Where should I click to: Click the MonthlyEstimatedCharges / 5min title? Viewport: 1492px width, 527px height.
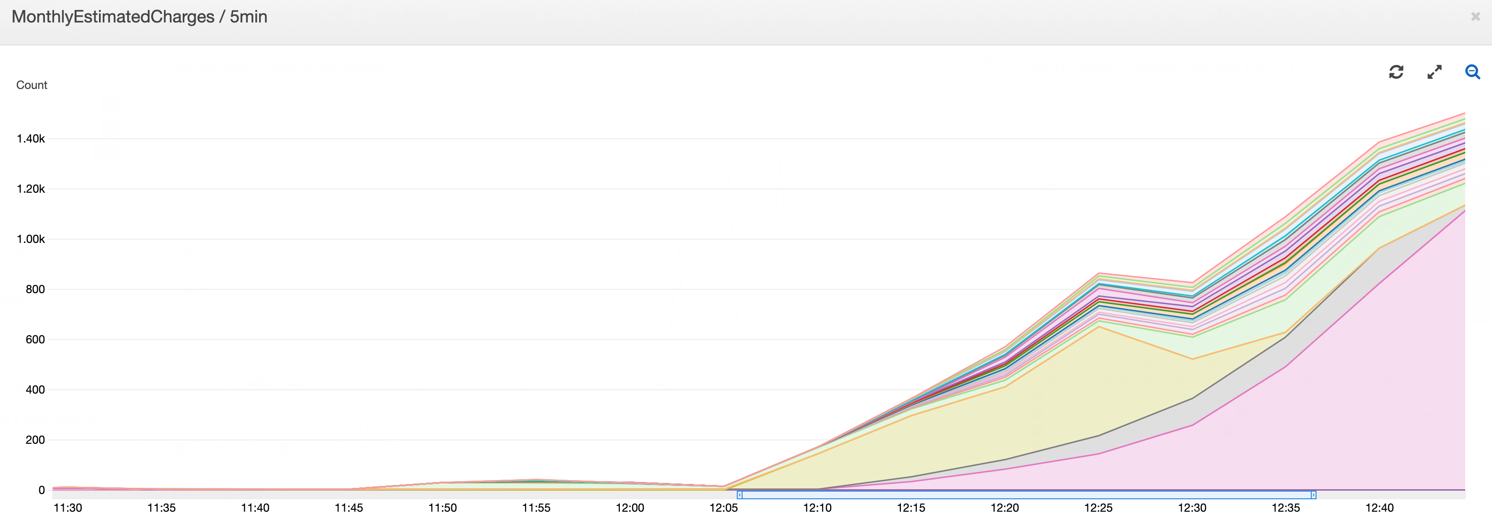tap(140, 17)
